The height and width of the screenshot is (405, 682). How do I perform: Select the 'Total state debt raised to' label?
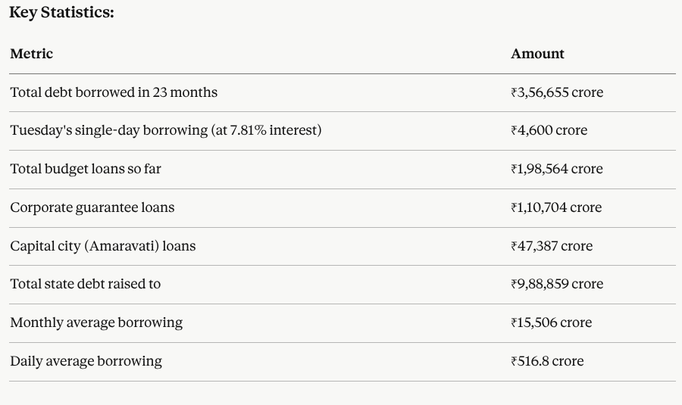click(86, 284)
